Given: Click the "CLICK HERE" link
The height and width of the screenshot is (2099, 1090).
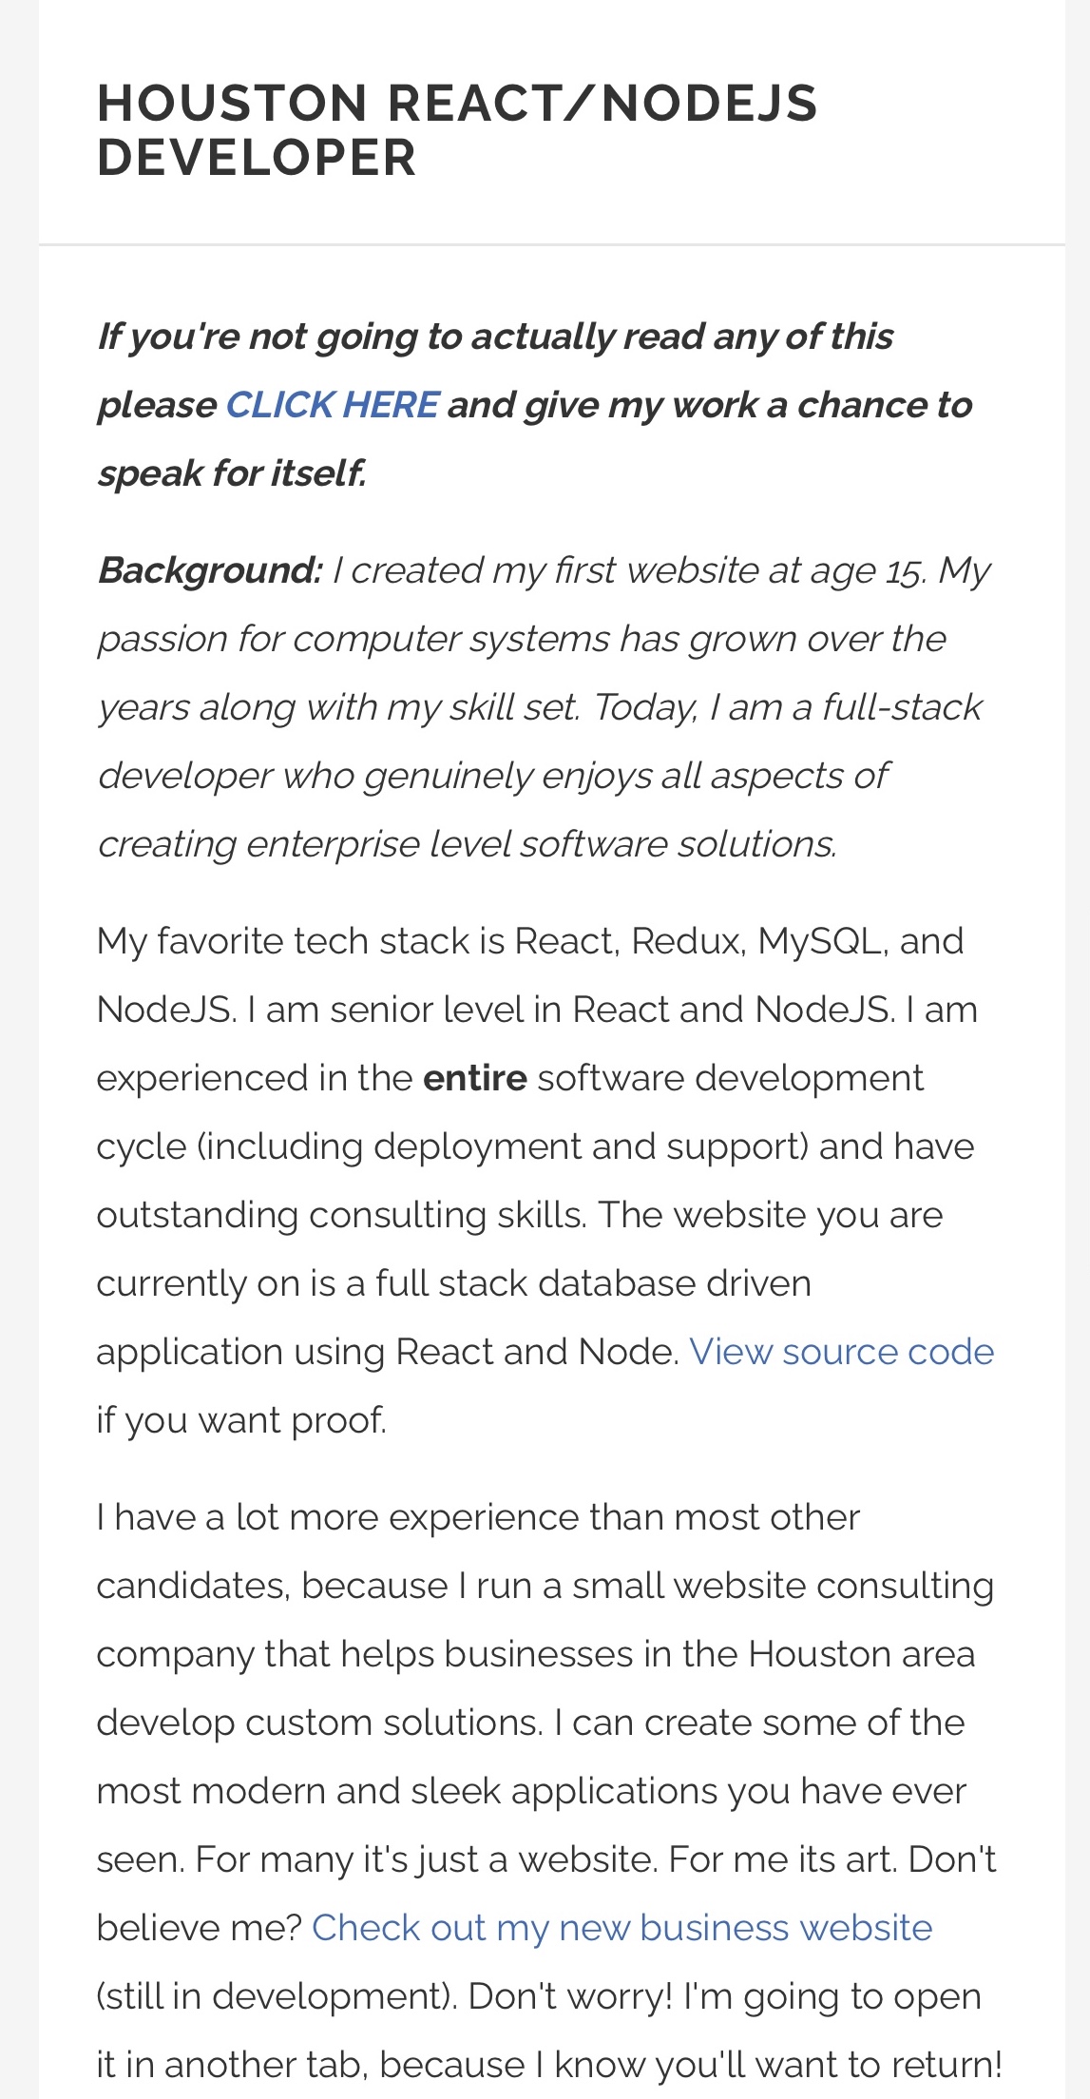Looking at the screenshot, I should click(x=332, y=406).
